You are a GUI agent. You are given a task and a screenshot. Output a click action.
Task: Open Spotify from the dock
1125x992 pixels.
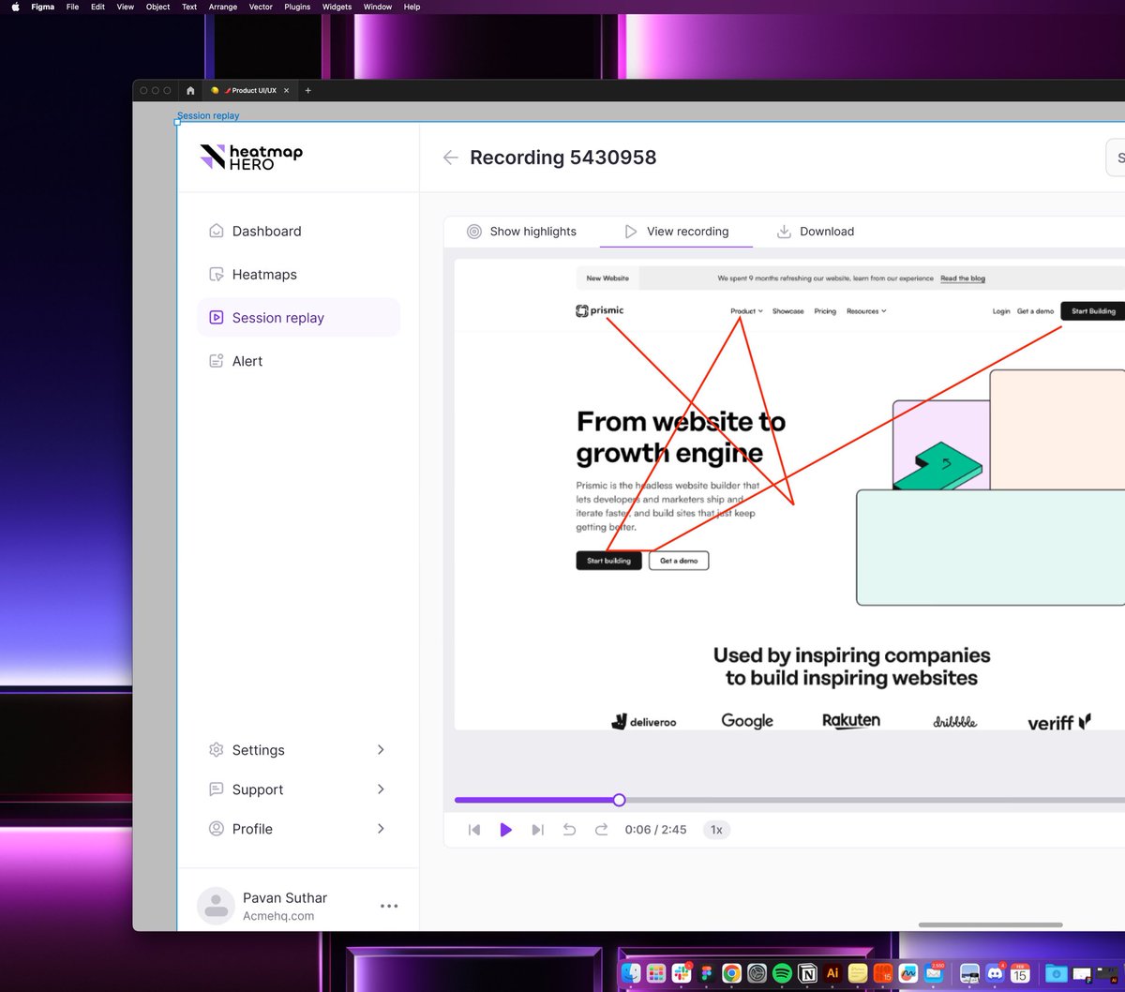point(782,973)
